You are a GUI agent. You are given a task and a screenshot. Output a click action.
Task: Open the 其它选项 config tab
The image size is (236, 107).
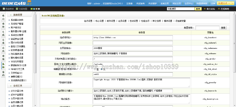157,21
